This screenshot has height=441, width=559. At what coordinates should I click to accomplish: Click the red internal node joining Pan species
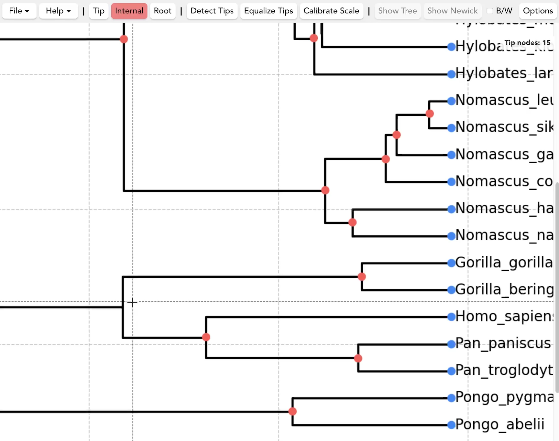pos(358,358)
